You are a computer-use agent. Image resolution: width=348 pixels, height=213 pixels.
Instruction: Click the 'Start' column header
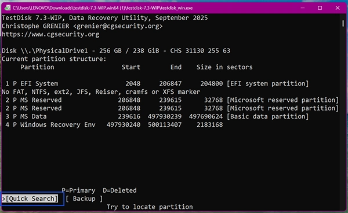tap(130, 67)
